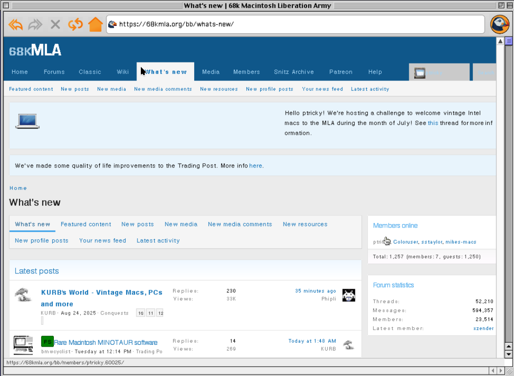Open Rare Macintosh MINOTAUR software thread

(106, 342)
